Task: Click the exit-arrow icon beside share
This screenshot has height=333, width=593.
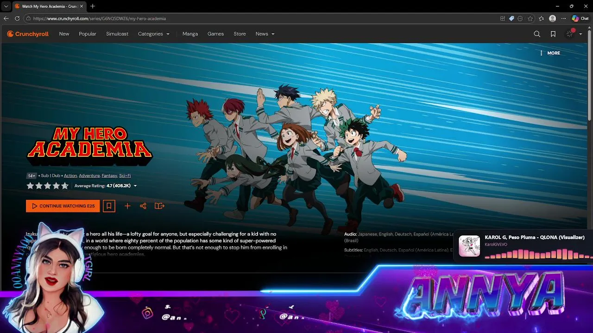Action: (x=159, y=206)
